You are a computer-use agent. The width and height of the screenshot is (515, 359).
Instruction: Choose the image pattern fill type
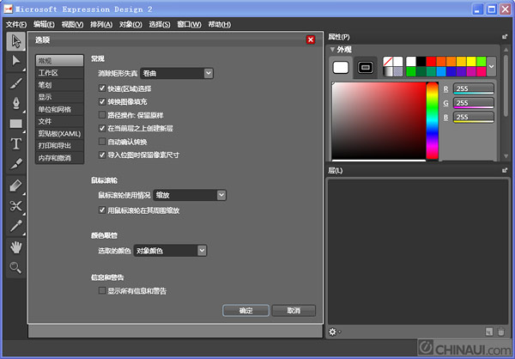pos(398,71)
